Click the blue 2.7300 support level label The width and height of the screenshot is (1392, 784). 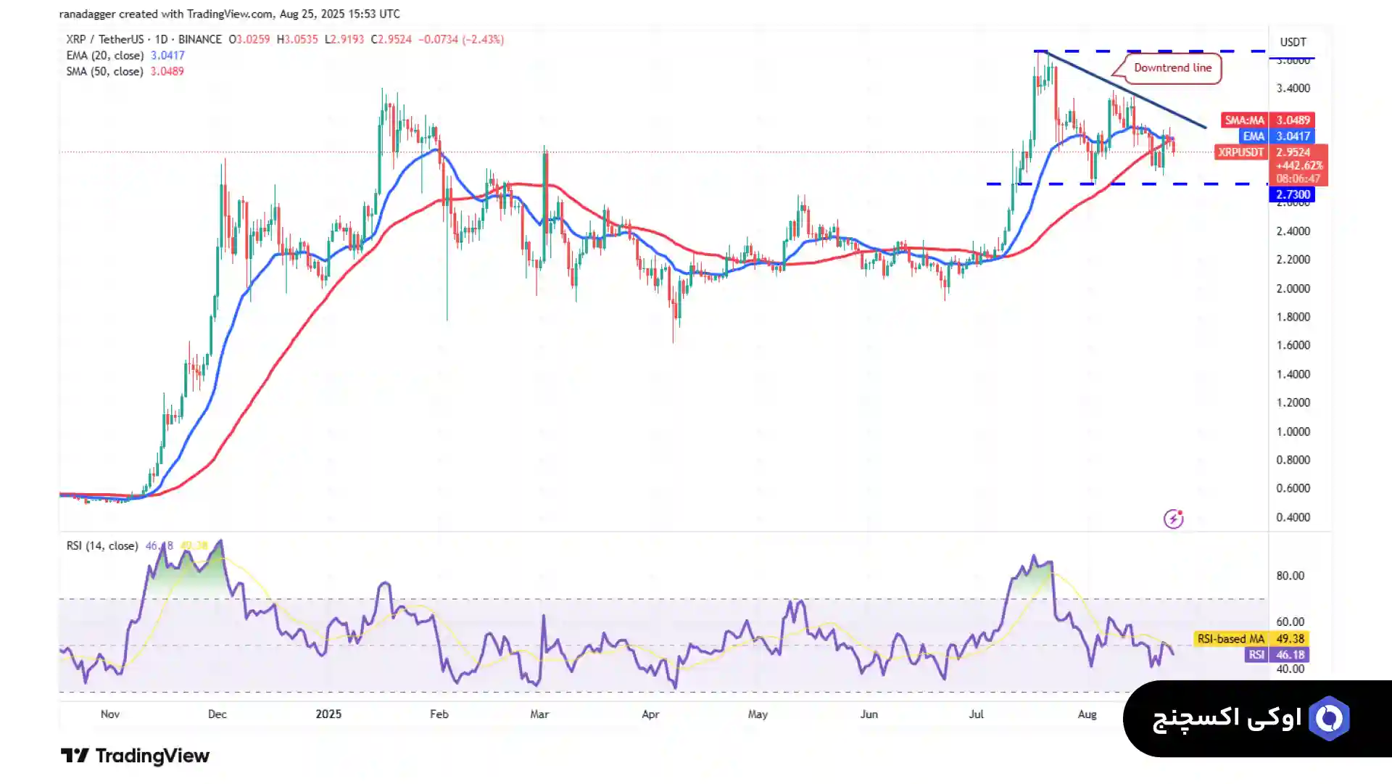point(1293,194)
